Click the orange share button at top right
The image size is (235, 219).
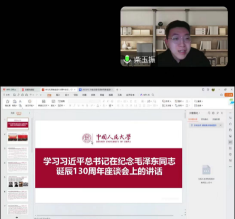pyautogui.click(x=229, y=95)
